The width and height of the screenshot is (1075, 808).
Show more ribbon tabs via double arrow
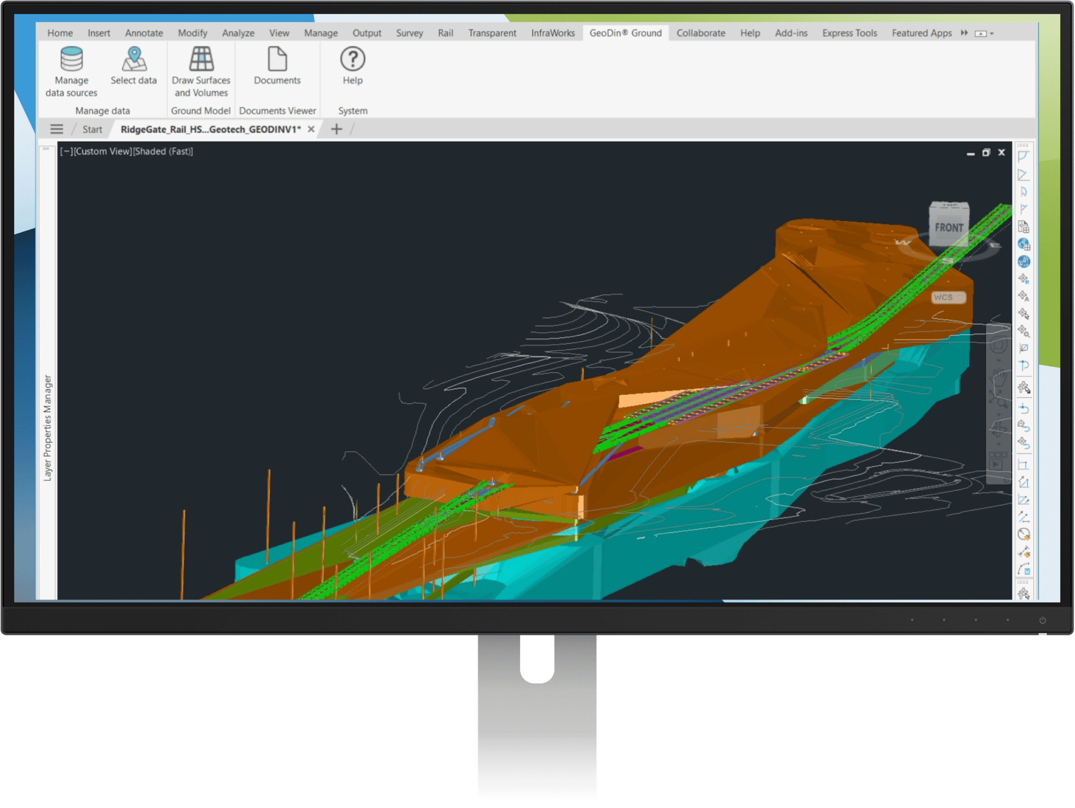pyautogui.click(x=965, y=33)
